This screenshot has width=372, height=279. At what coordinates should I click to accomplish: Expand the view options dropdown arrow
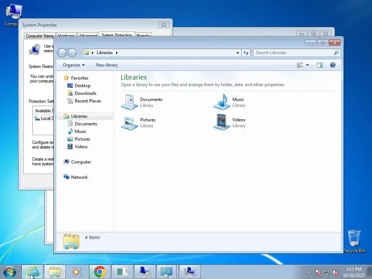[x=307, y=65]
